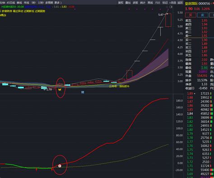Select the 买四 price 1.87
This screenshot has height=178, width=214.
coord(205,52)
